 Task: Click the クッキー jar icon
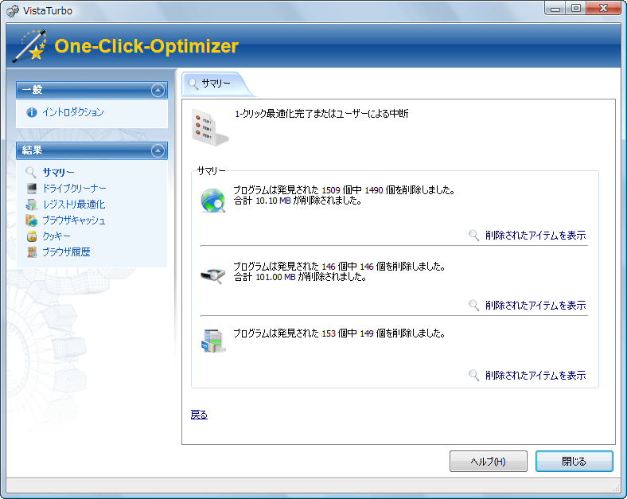point(32,236)
